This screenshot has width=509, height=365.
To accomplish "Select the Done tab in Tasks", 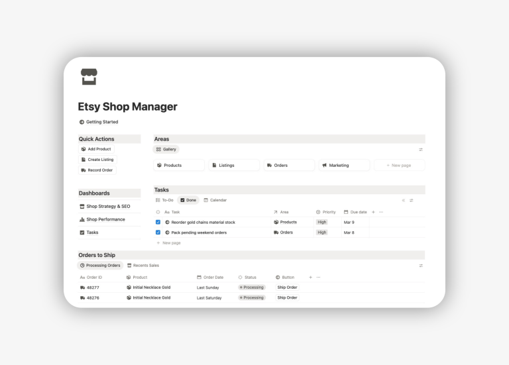I will [x=188, y=200].
